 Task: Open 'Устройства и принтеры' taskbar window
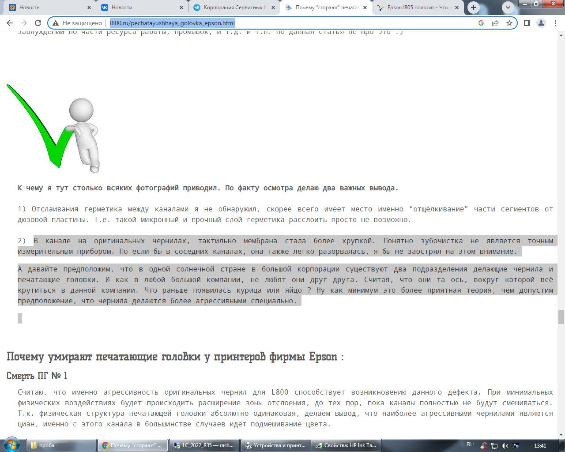[276, 445]
